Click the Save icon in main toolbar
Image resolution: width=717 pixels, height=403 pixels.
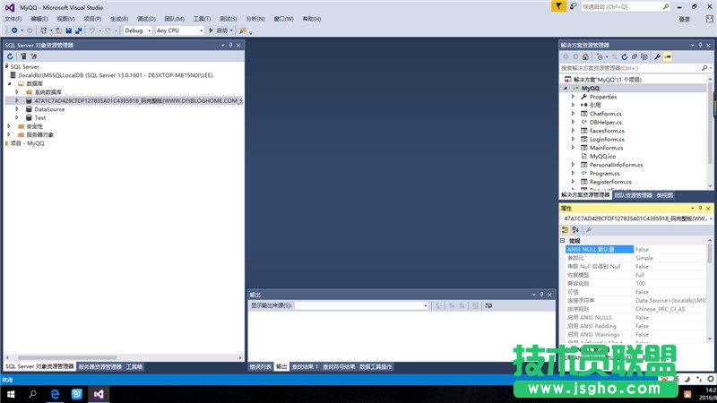click(x=69, y=30)
